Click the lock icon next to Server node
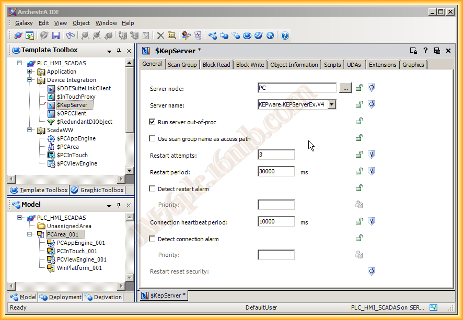The image size is (463, 320). (x=360, y=88)
